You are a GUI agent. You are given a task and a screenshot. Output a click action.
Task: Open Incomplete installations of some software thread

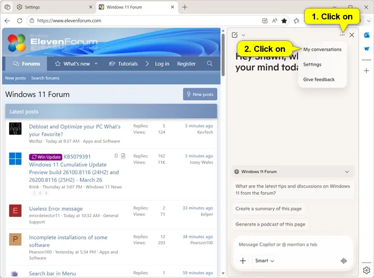(68, 241)
